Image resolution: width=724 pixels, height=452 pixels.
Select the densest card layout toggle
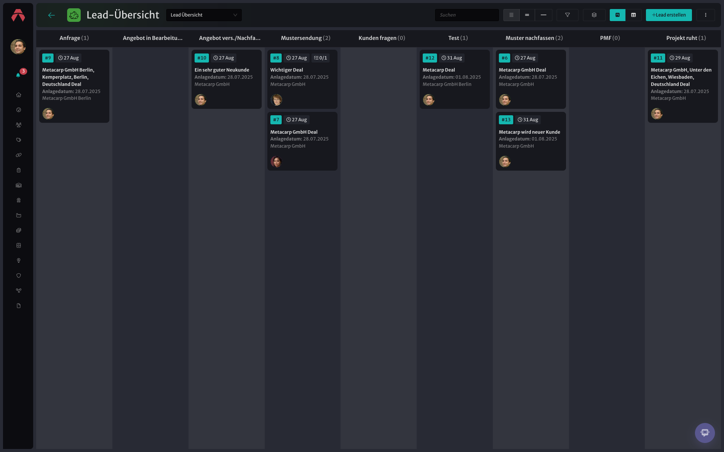tap(511, 15)
